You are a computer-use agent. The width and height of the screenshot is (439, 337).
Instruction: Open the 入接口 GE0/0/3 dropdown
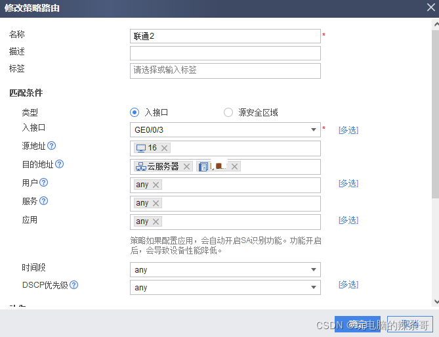click(225, 130)
